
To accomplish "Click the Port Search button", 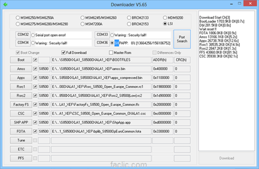I will click(182, 39).
